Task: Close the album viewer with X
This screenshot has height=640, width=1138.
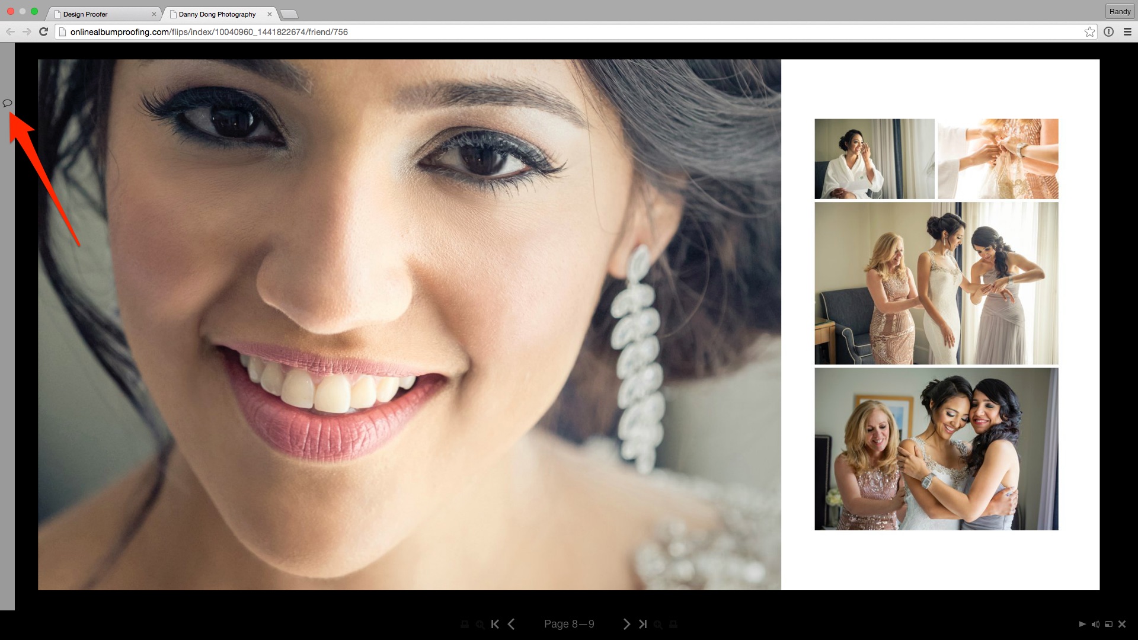Action: click(1121, 624)
